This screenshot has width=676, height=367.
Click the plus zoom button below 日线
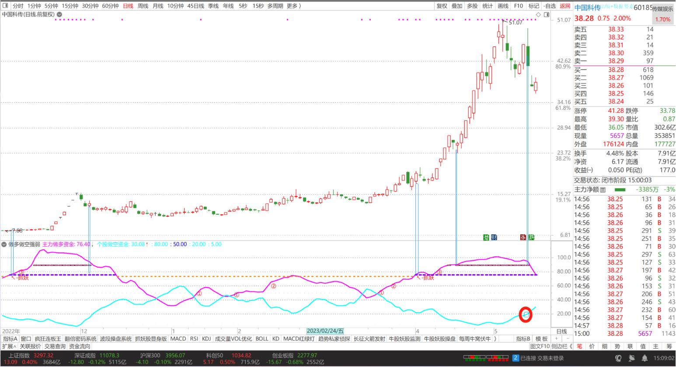tap(556, 339)
